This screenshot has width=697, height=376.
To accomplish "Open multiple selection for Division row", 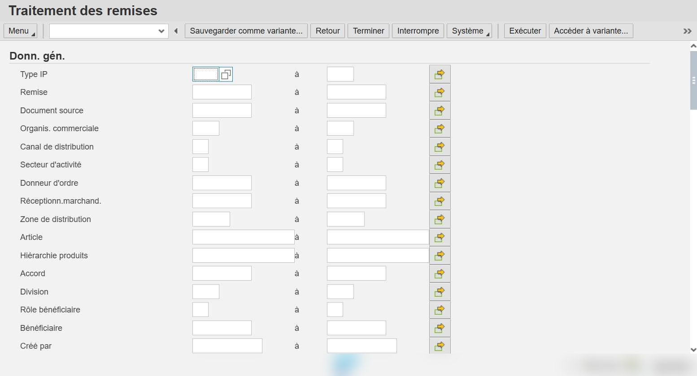I will pyautogui.click(x=440, y=292).
